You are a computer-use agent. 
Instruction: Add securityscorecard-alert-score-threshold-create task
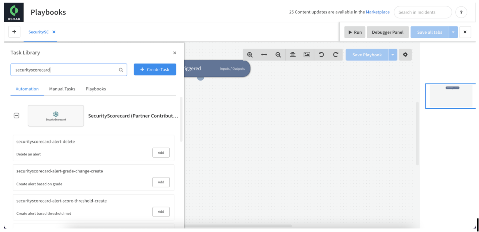[161, 212]
